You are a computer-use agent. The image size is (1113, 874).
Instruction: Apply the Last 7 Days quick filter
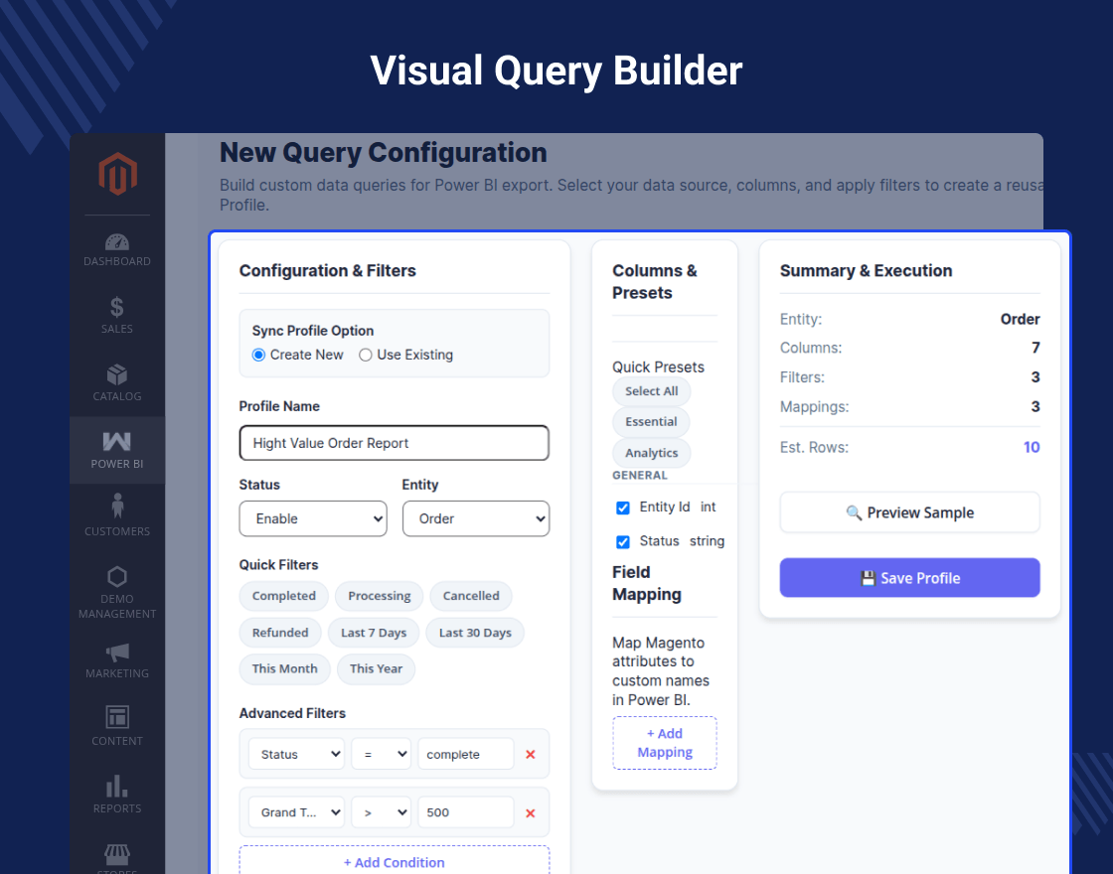pos(374,633)
